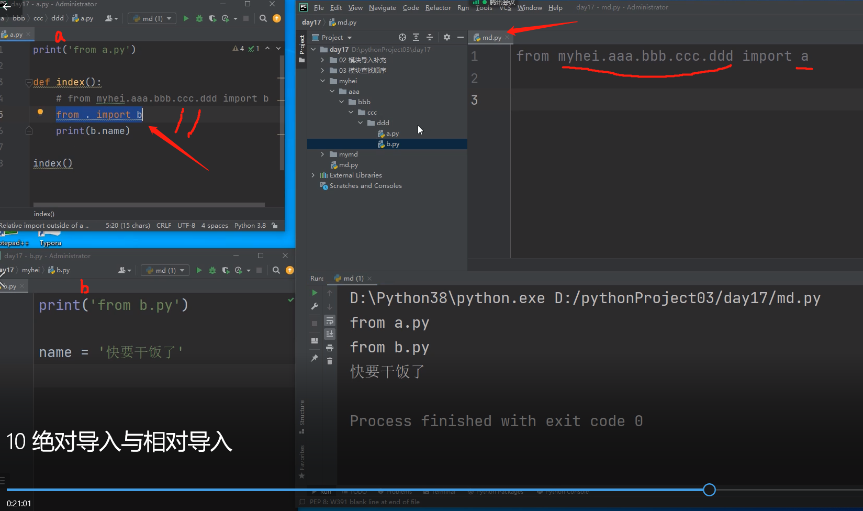
Task: Run md (1) in the a.py window toolbar
Action: point(186,18)
